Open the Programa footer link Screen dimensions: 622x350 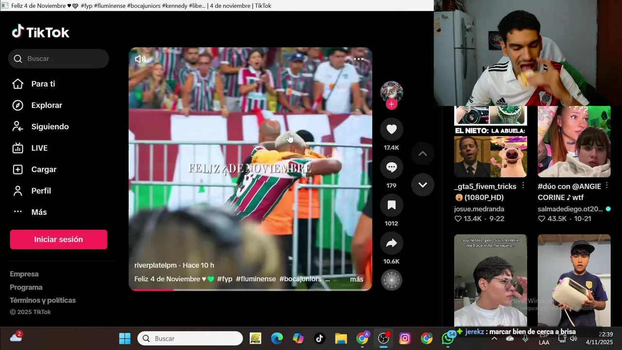click(26, 287)
